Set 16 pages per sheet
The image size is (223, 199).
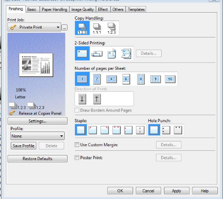click(x=170, y=79)
